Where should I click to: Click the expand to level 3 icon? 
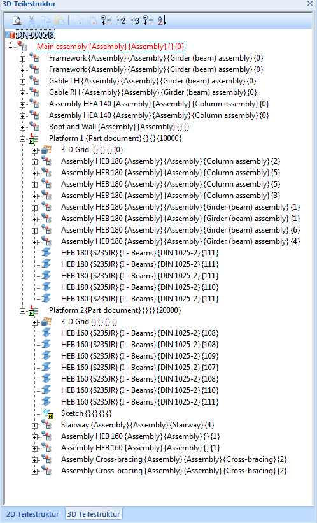coord(135,20)
